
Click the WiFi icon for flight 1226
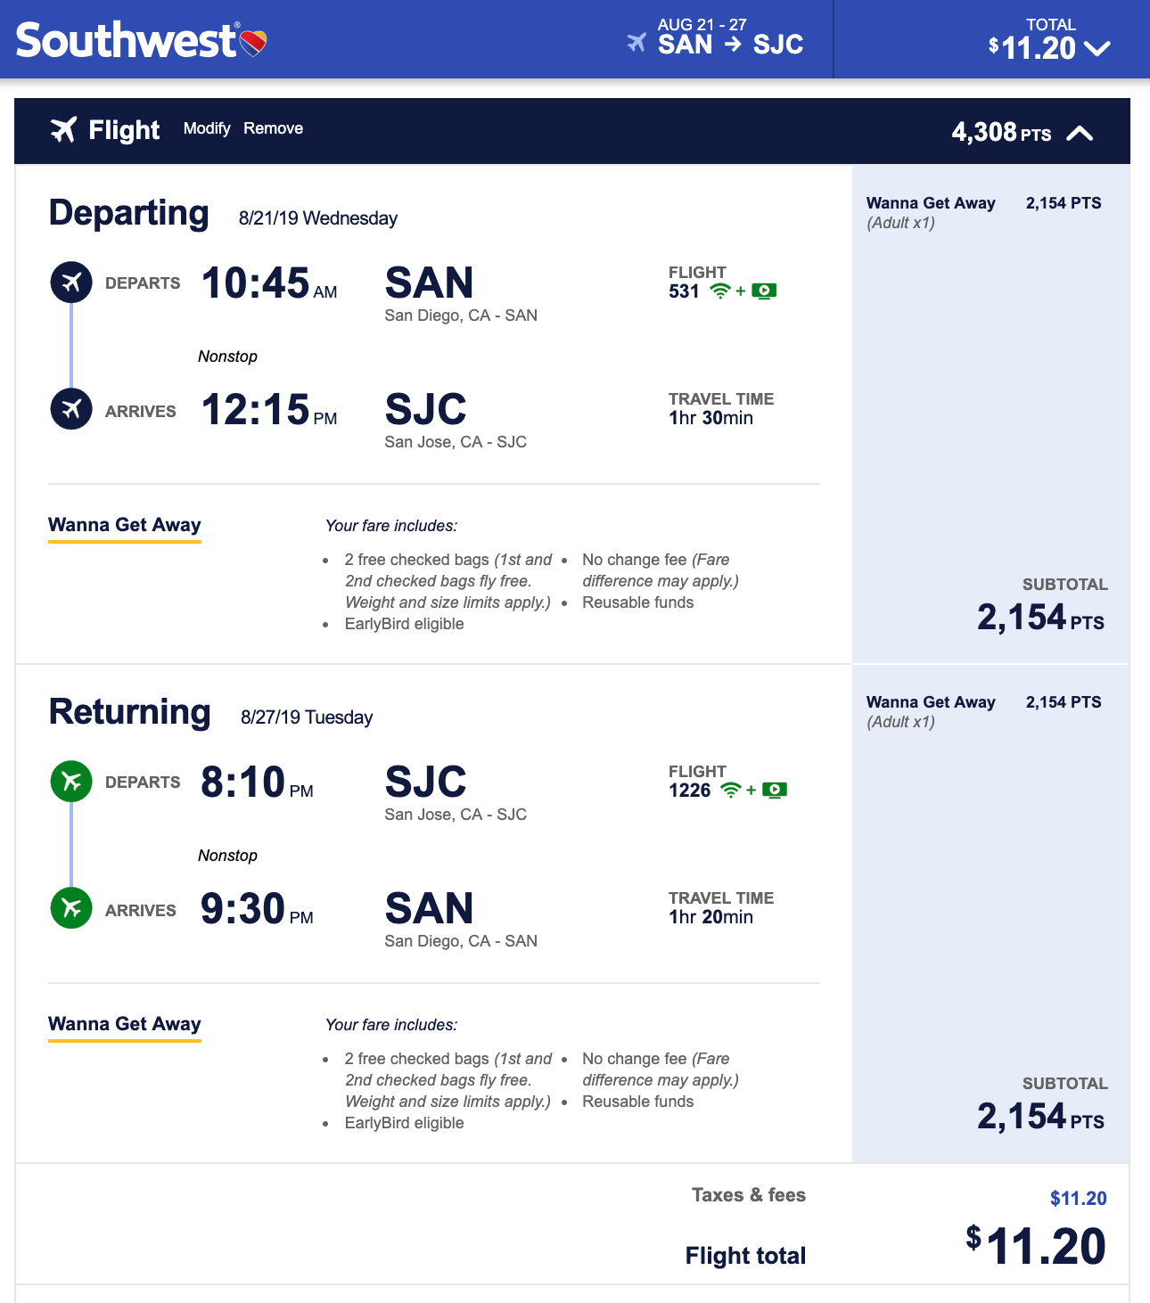pos(731,791)
